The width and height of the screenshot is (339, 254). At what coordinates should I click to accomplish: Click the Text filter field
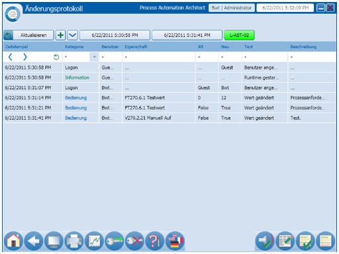pos(265,57)
